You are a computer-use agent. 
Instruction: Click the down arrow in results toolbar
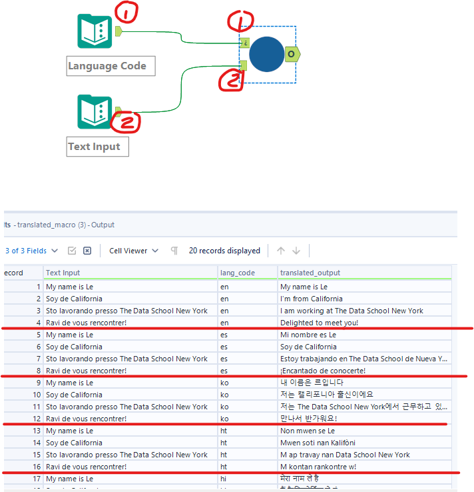point(296,251)
